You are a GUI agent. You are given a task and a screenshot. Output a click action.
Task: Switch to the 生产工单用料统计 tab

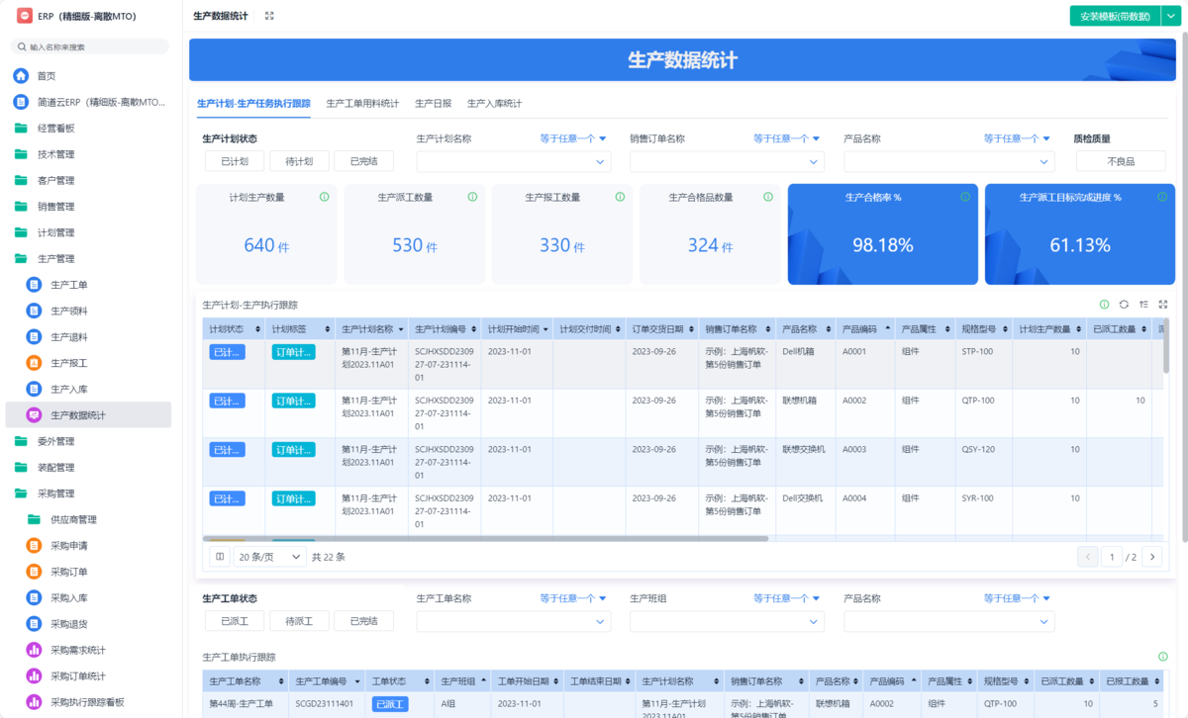coord(362,103)
